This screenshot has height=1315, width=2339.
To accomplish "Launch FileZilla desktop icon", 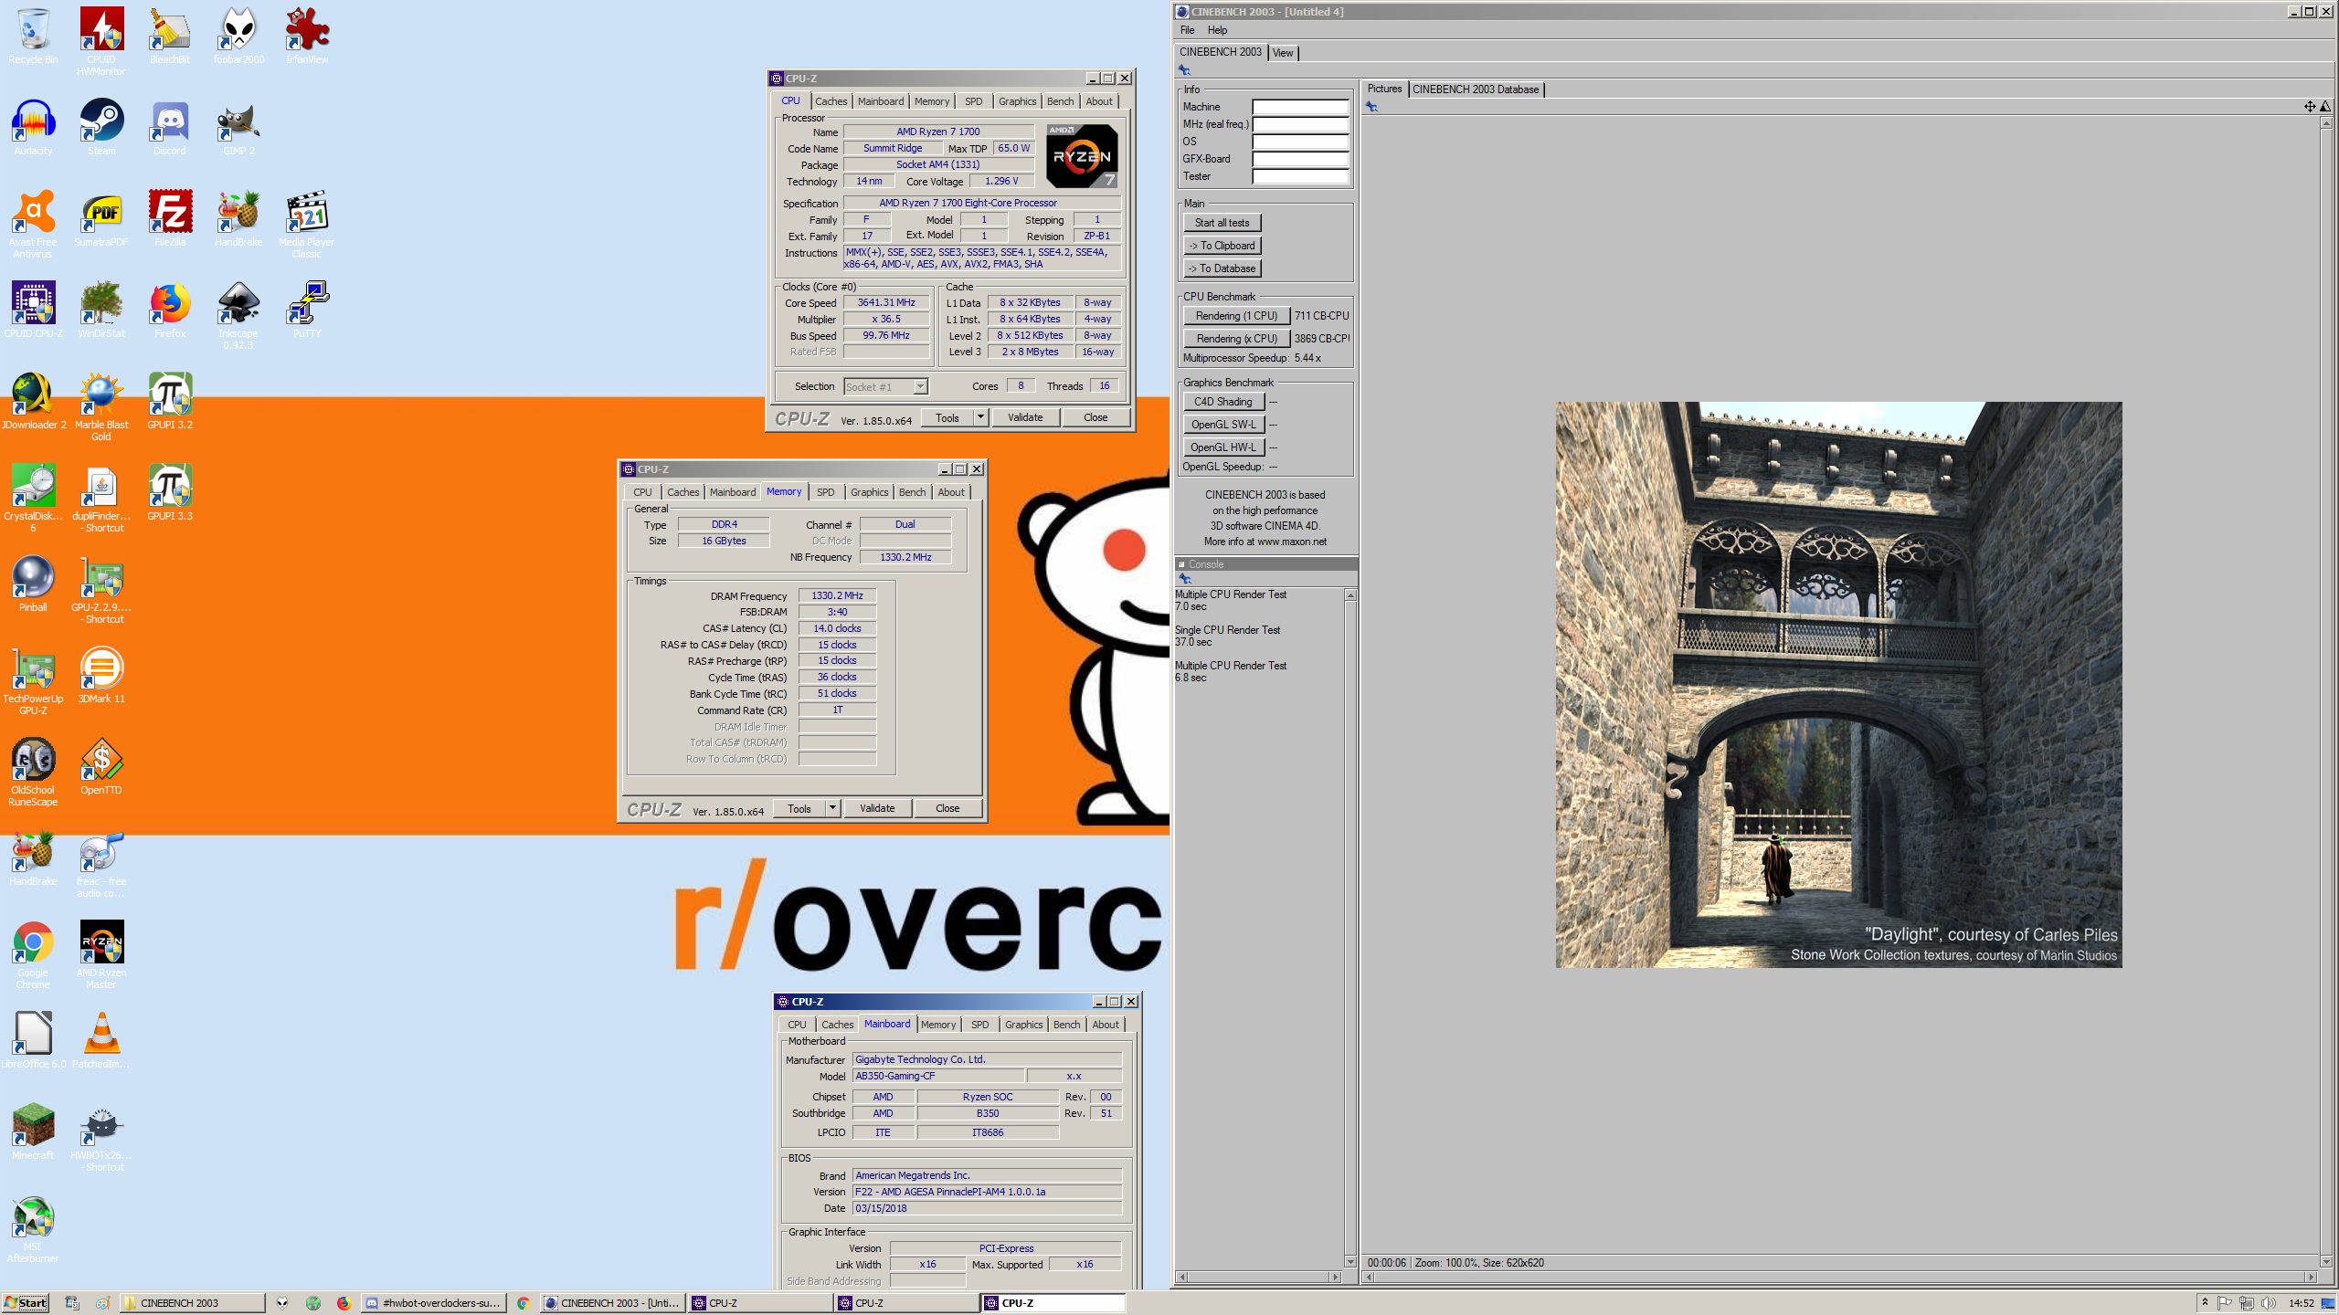I will (170, 218).
